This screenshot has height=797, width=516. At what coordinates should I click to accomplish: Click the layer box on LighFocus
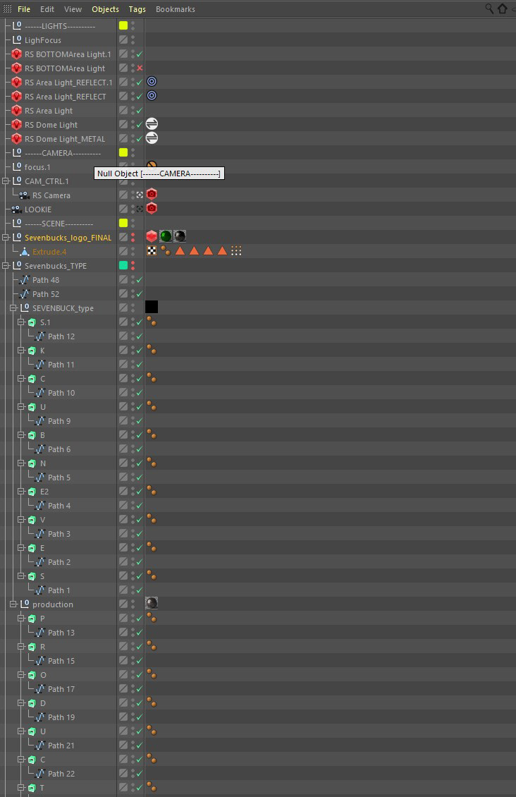click(x=123, y=39)
